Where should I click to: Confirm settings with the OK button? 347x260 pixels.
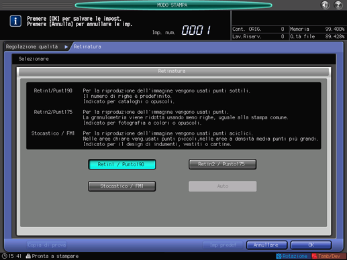(311, 245)
